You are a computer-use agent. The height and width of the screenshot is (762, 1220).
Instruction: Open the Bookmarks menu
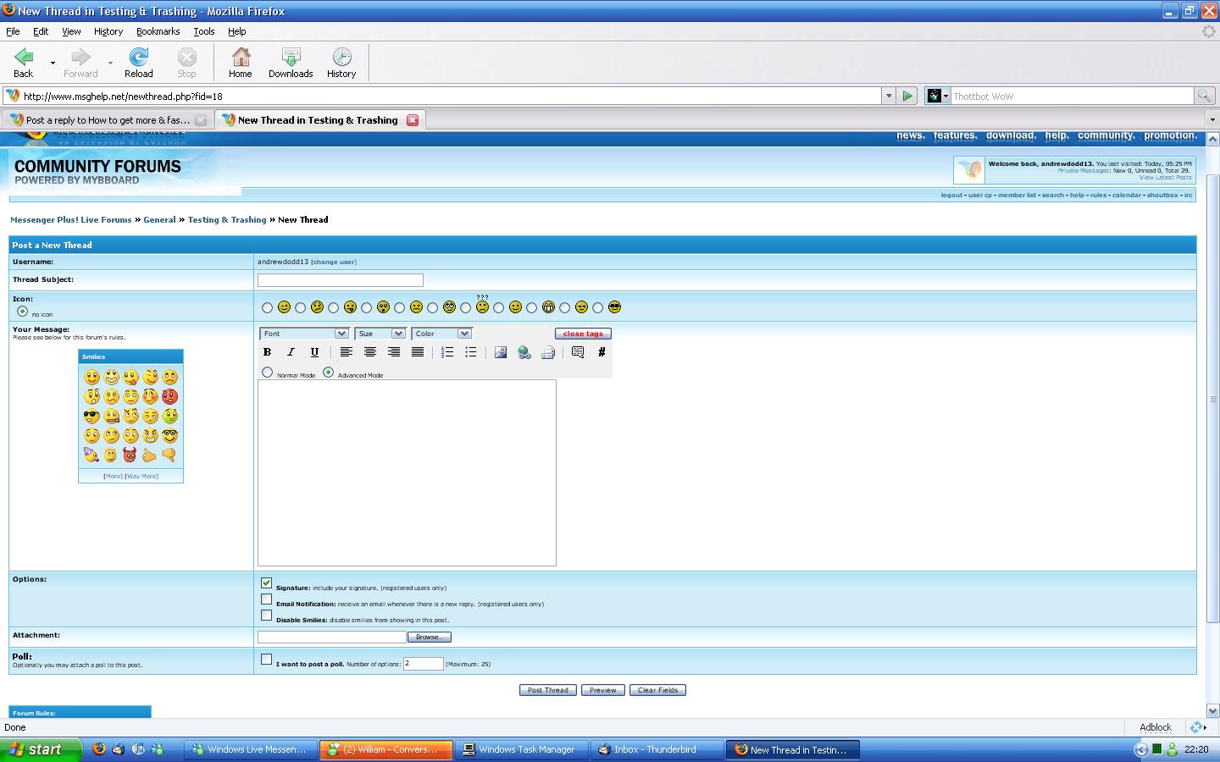(158, 31)
